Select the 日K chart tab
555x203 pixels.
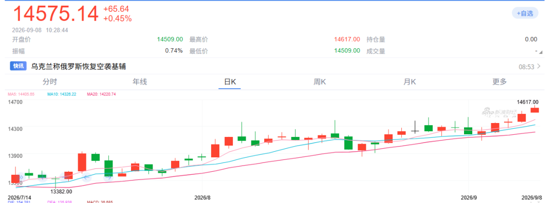230,82
